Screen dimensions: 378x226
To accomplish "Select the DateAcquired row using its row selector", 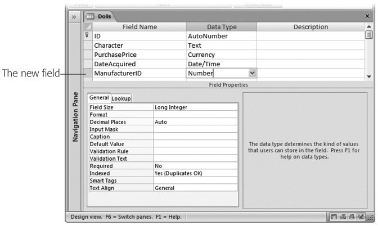I will (x=88, y=64).
